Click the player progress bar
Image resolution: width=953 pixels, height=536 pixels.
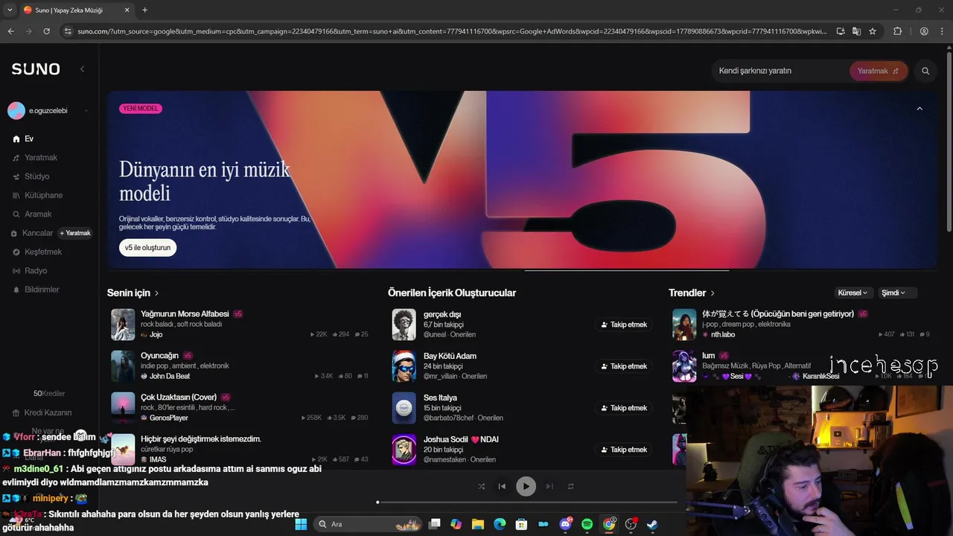[527, 502]
